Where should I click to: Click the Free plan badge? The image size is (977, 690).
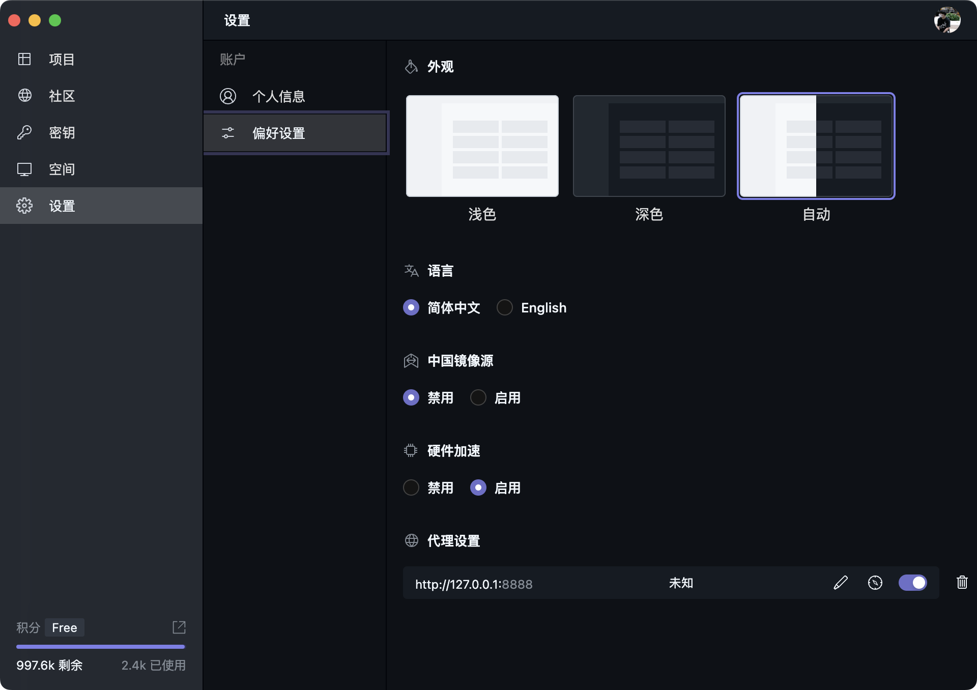click(x=65, y=627)
